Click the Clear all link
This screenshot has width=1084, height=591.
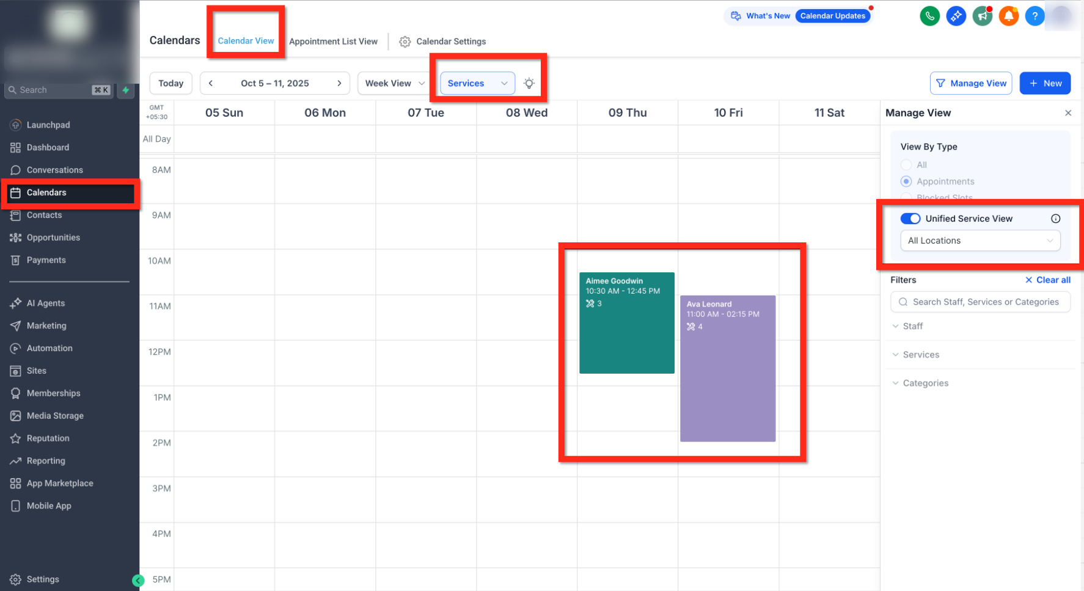[1047, 280]
